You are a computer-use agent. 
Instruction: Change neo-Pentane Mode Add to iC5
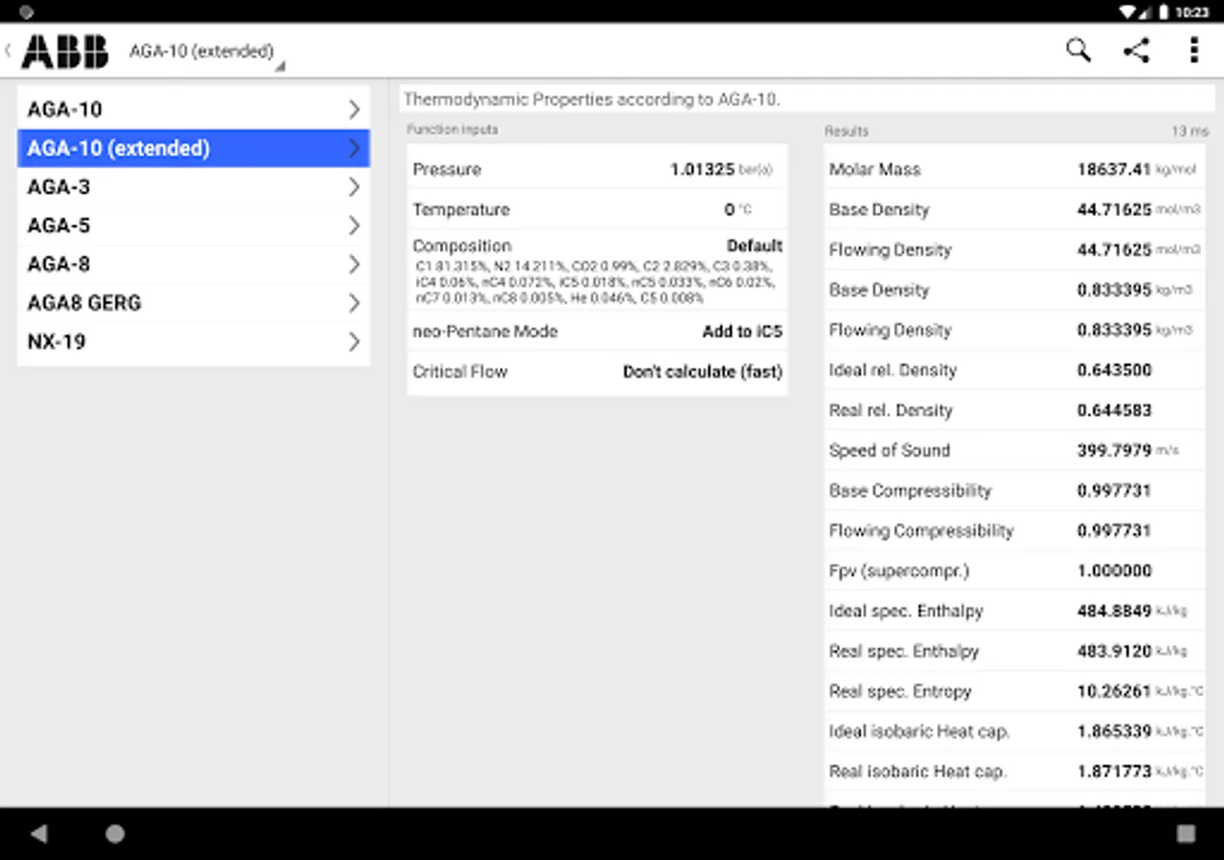coord(742,332)
